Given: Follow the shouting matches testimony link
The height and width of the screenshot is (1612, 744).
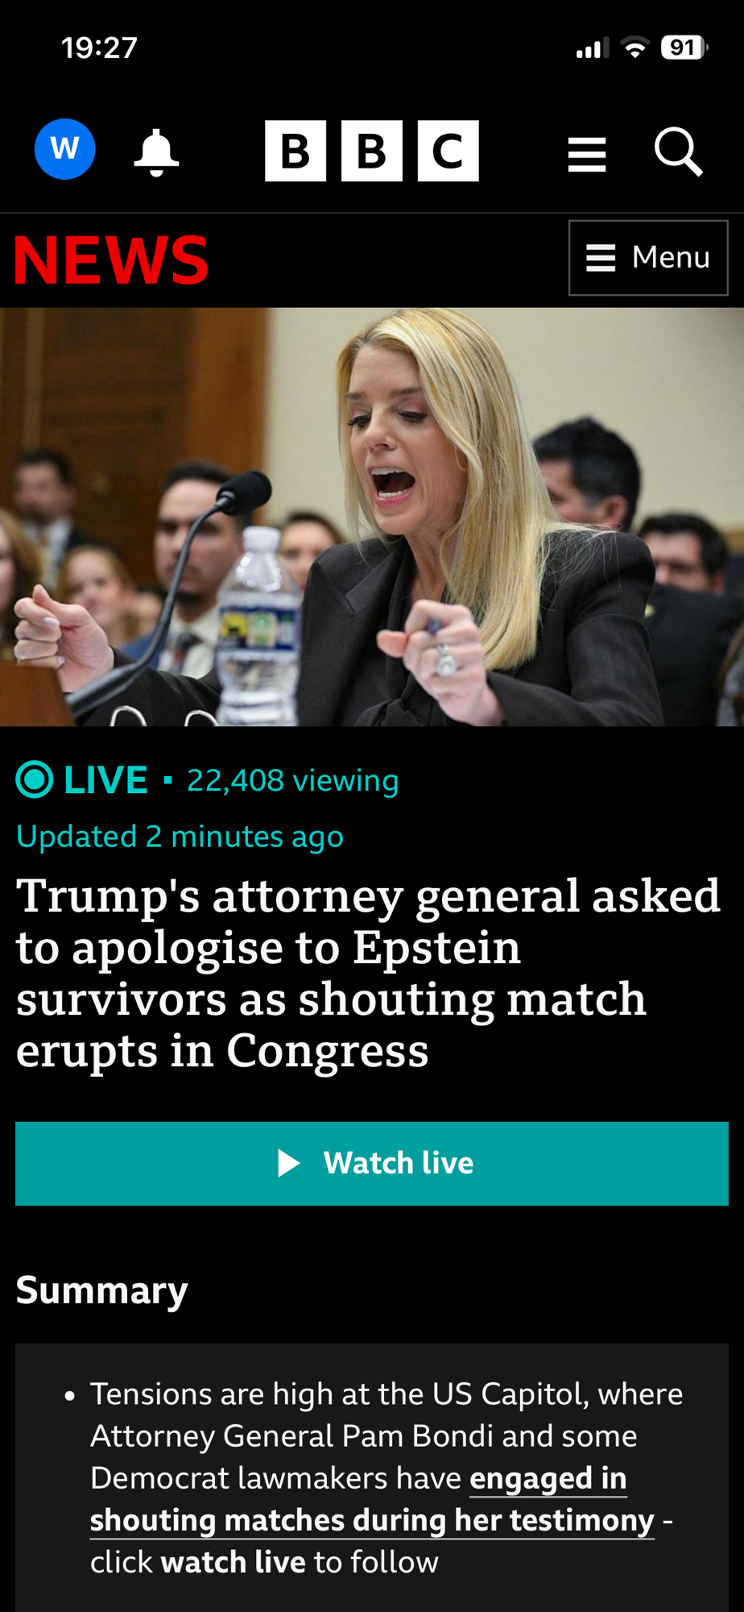Looking at the screenshot, I should [x=372, y=1499].
